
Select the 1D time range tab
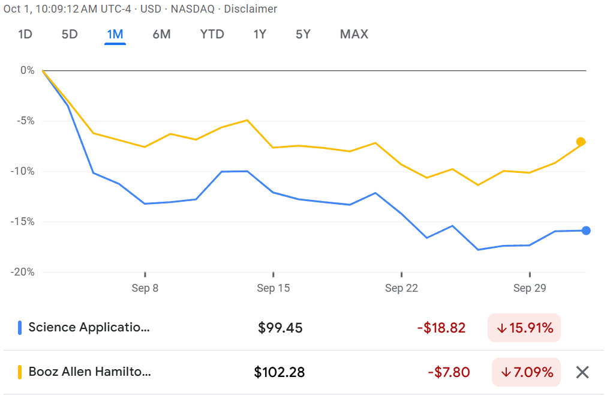pos(25,34)
